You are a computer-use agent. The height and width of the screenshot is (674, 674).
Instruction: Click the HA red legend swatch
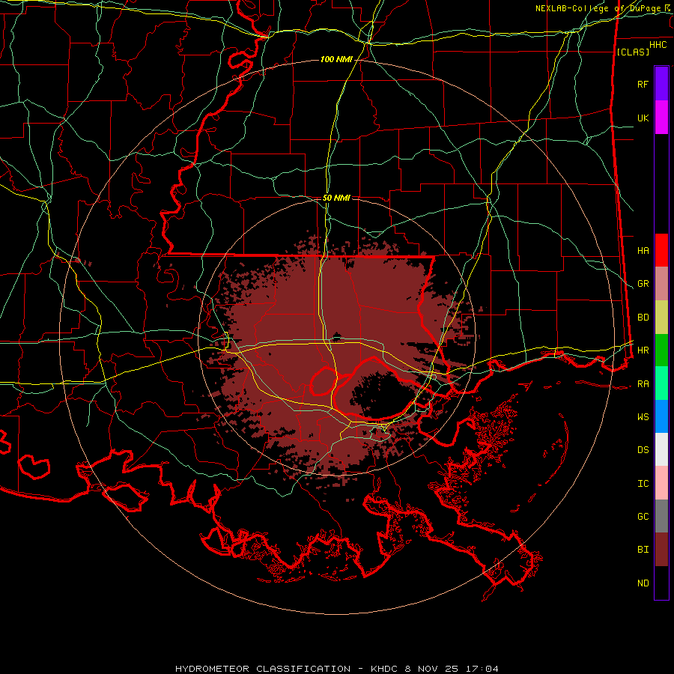click(661, 250)
